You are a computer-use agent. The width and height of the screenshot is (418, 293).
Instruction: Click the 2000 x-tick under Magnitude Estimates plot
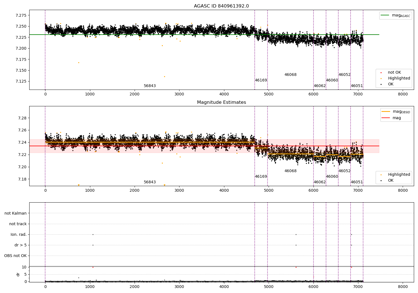(135, 191)
